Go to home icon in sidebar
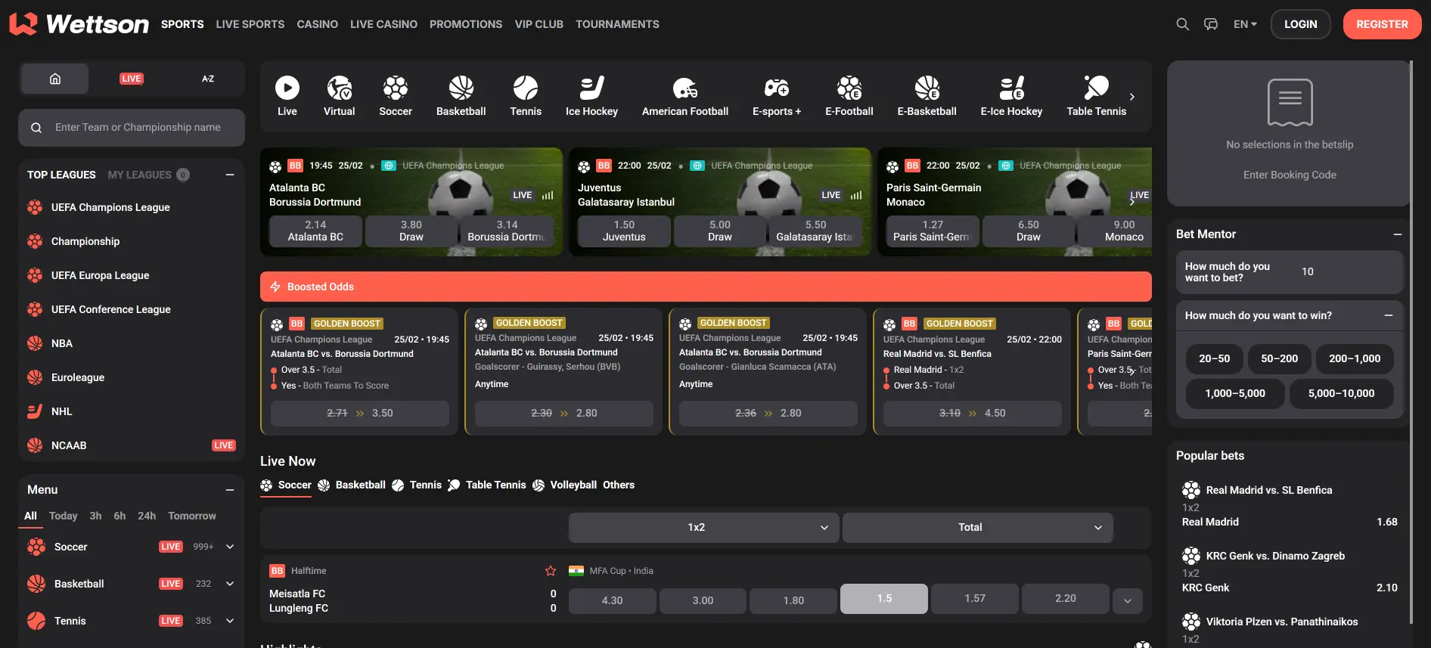 55,79
